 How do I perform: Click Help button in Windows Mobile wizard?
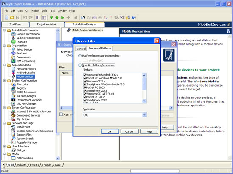click(167, 128)
